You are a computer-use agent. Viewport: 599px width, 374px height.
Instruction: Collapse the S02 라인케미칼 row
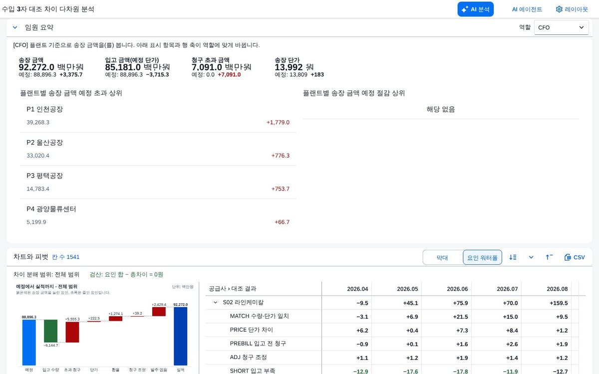tap(216, 303)
